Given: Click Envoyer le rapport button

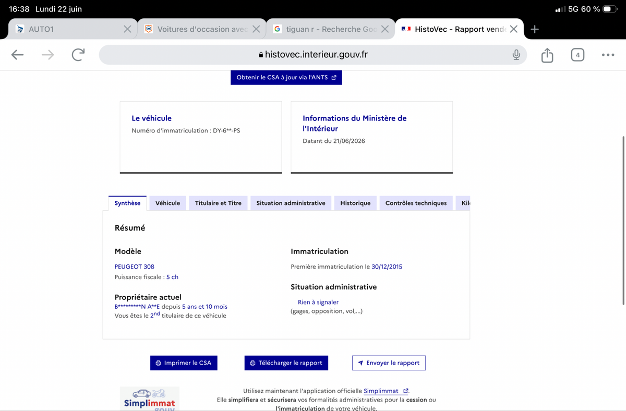Looking at the screenshot, I should [x=389, y=363].
